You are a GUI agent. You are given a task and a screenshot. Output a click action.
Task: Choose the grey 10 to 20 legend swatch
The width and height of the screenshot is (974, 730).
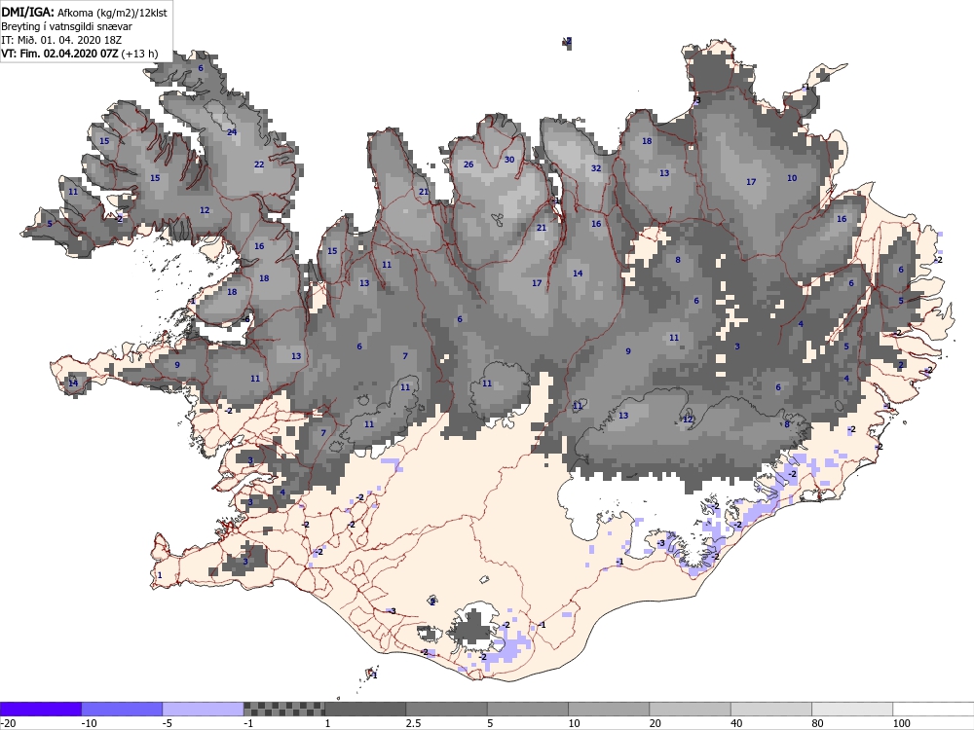609,709
